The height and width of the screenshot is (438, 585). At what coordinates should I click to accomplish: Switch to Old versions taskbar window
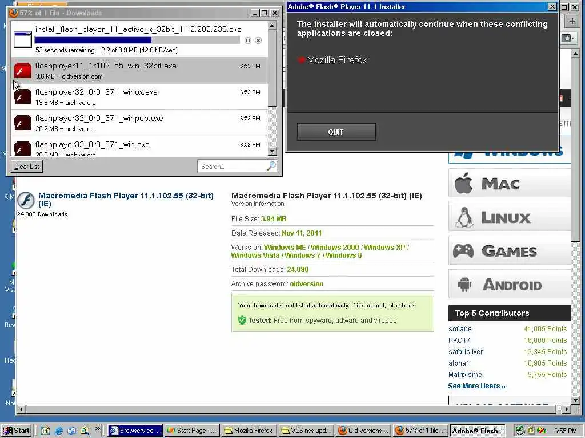(363, 431)
